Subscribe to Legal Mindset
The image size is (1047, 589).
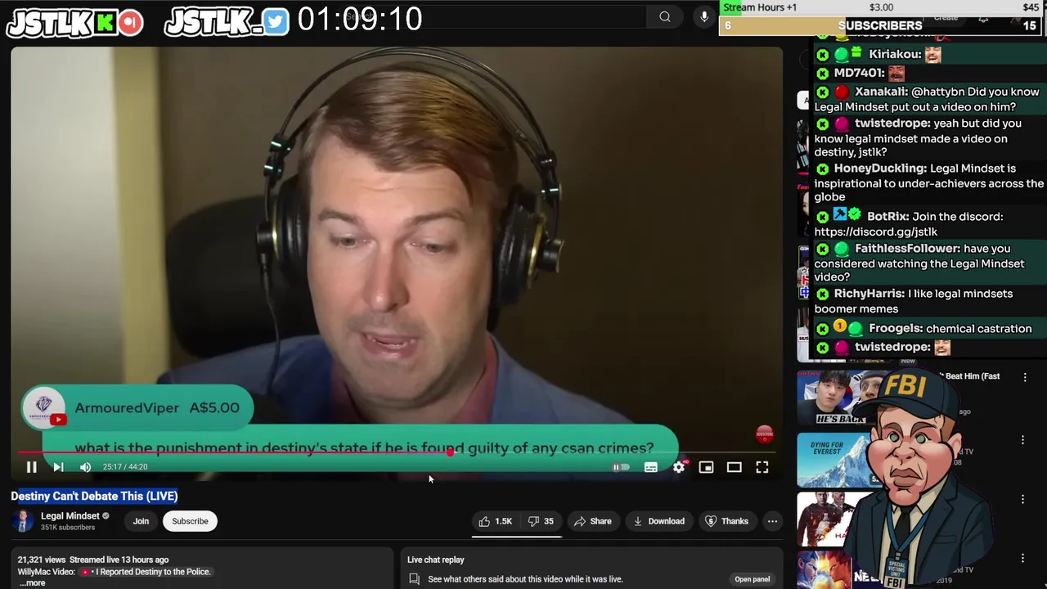(x=190, y=521)
